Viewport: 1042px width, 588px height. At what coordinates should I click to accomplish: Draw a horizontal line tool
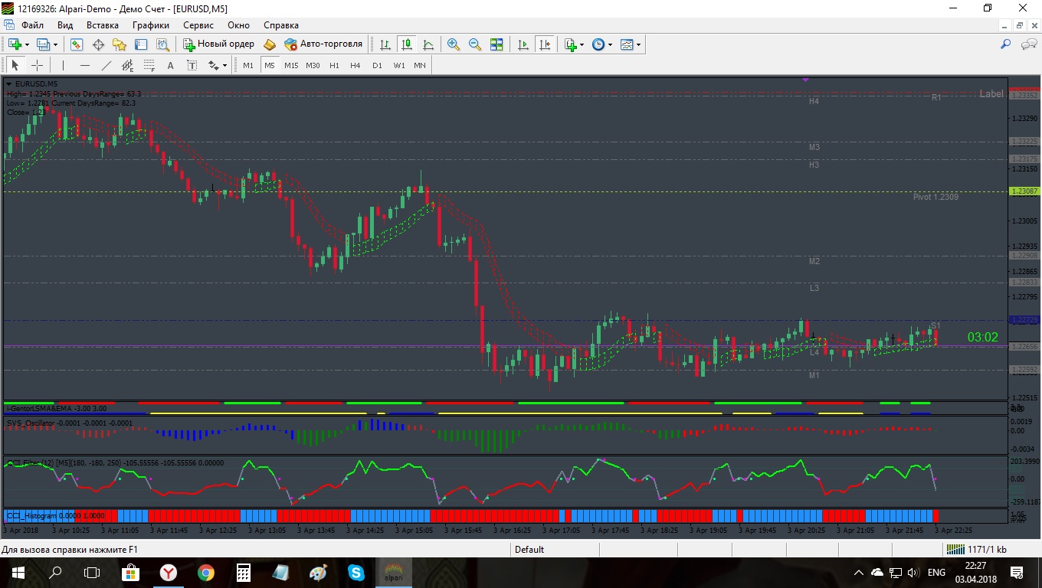(85, 65)
